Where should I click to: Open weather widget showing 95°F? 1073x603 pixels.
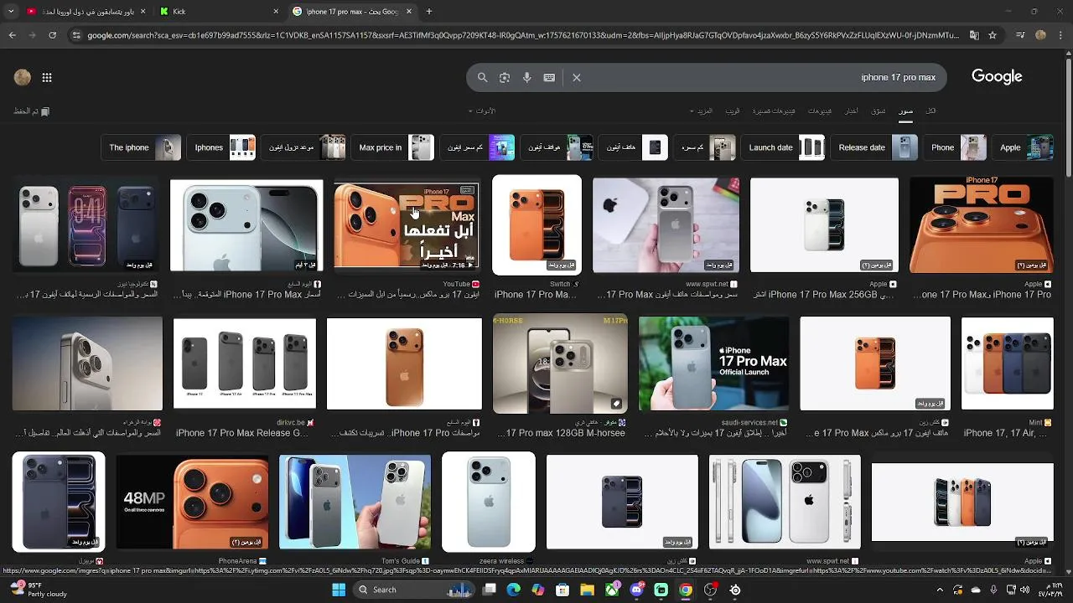[39, 590]
